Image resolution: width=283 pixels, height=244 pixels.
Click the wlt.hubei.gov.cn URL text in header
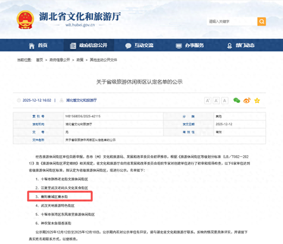(80, 25)
